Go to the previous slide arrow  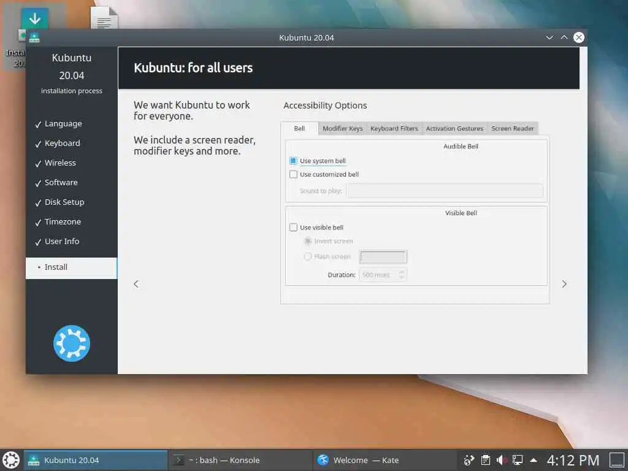(x=136, y=284)
